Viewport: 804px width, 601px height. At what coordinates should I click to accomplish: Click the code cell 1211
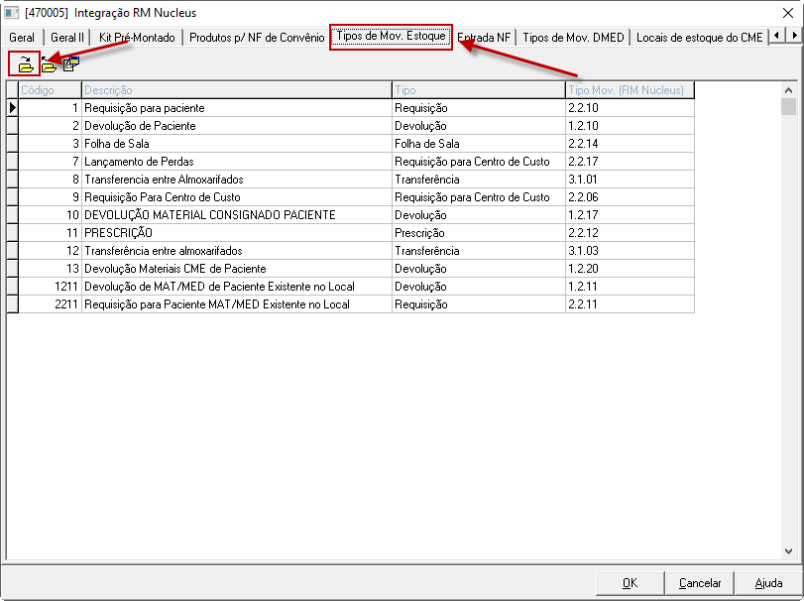point(50,287)
